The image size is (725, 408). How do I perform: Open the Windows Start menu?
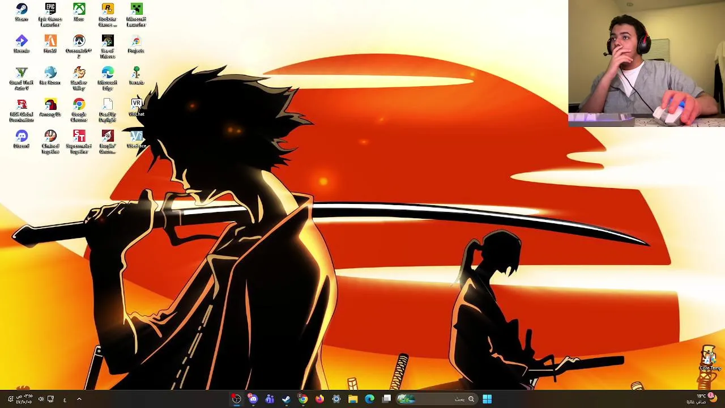[x=487, y=399]
